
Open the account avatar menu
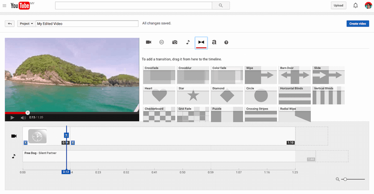point(368,5)
